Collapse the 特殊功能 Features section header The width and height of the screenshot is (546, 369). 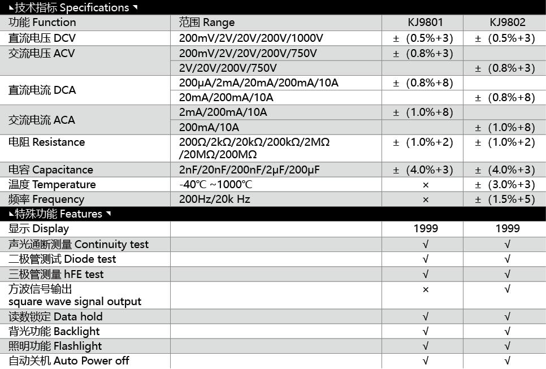click(59, 214)
